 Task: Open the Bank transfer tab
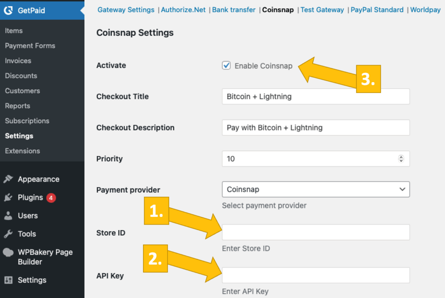point(234,10)
